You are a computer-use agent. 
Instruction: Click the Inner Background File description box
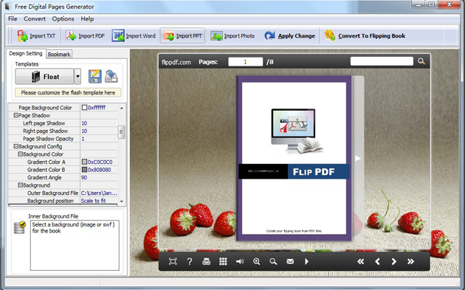pos(75,245)
